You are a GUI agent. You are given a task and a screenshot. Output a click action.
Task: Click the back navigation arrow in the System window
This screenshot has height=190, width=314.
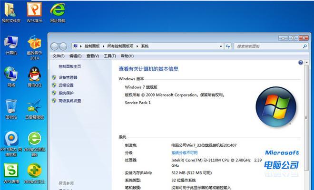coord(54,47)
